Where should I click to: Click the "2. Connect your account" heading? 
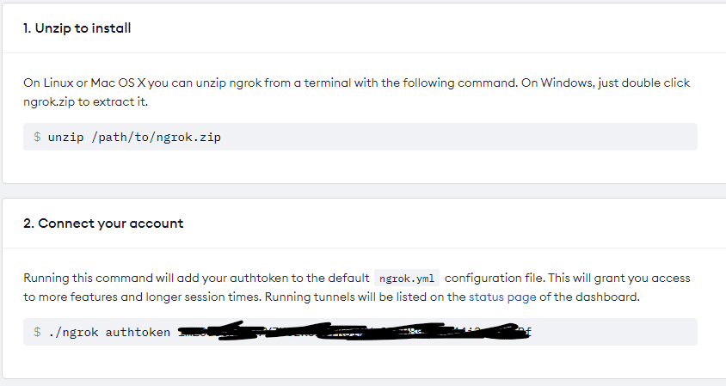click(x=103, y=224)
